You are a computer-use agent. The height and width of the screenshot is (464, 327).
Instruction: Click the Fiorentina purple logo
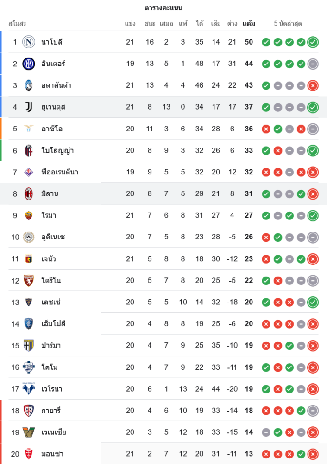tap(29, 172)
